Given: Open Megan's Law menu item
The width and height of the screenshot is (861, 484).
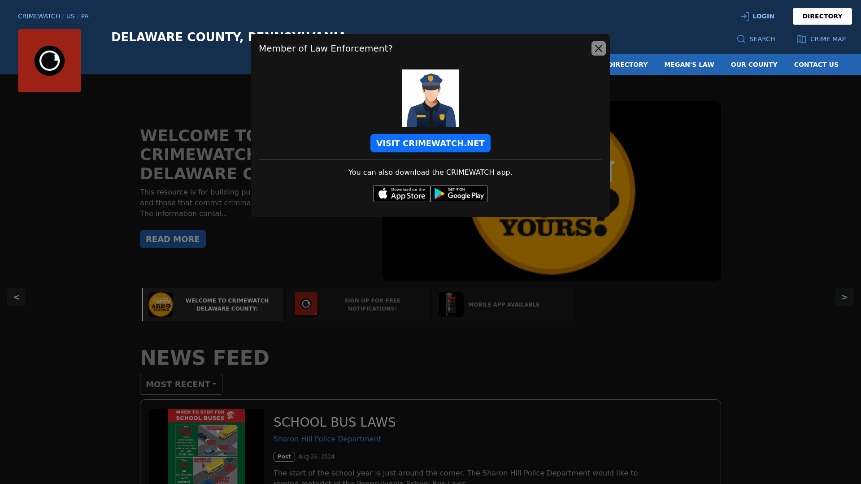Looking at the screenshot, I should [689, 65].
